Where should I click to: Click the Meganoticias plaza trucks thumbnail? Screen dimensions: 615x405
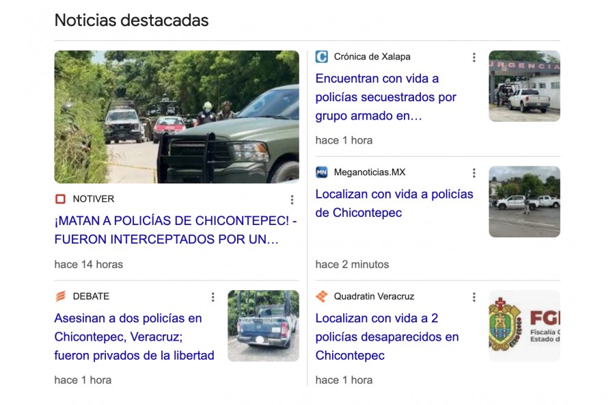pos(524,202)
